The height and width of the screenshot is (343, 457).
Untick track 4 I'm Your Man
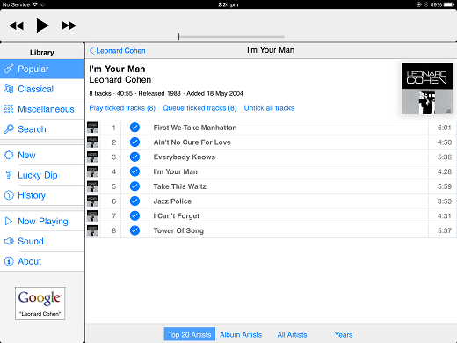[134, 171]
